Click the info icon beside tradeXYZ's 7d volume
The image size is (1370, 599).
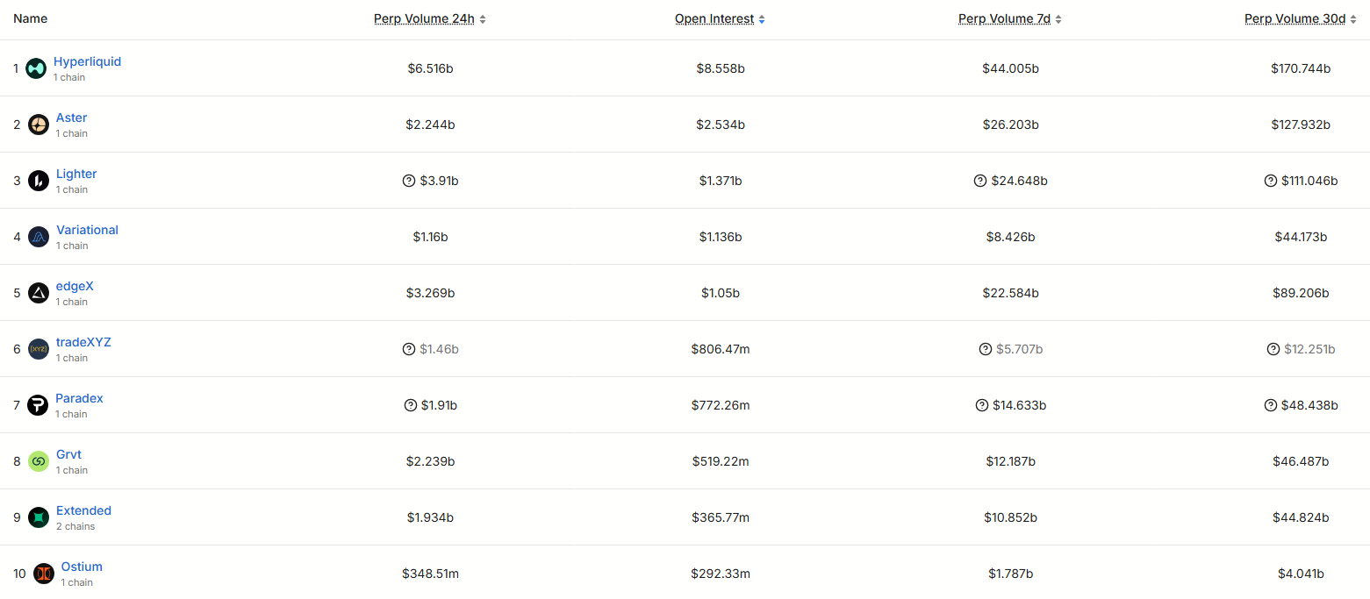tap(986, 349)
